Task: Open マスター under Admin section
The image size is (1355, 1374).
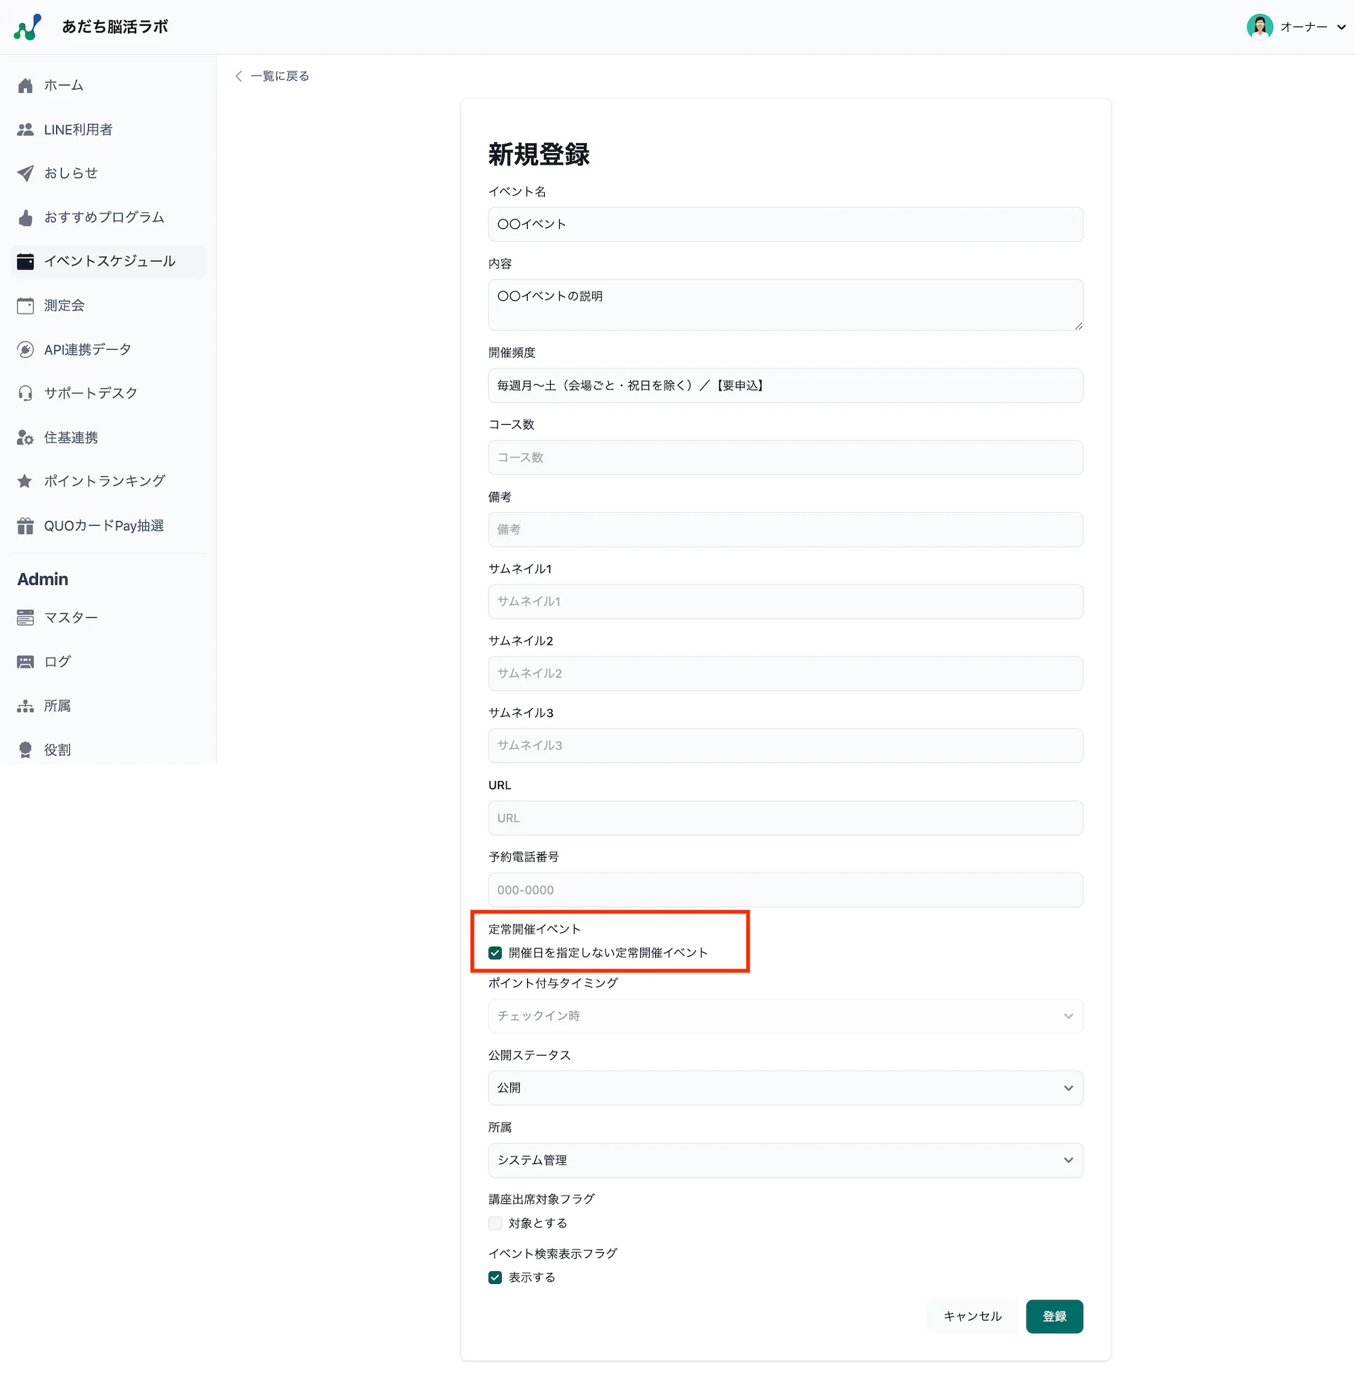Action: [x=70, y=617]
